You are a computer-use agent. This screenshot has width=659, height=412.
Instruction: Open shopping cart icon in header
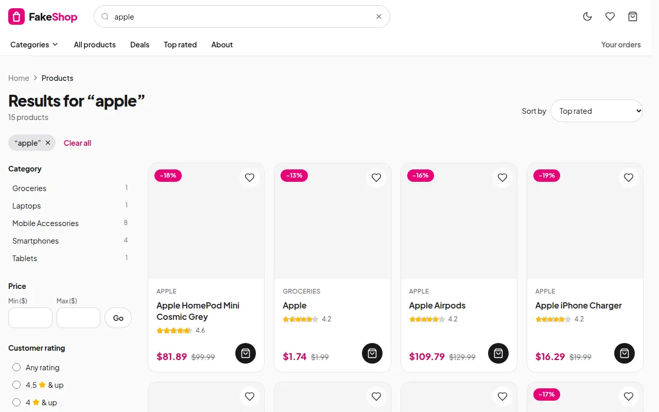pos(633,16)
